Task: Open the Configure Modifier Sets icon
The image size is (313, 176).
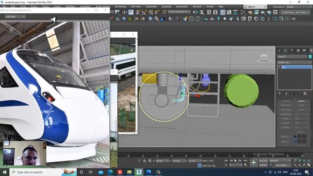Action: (305, 93)
